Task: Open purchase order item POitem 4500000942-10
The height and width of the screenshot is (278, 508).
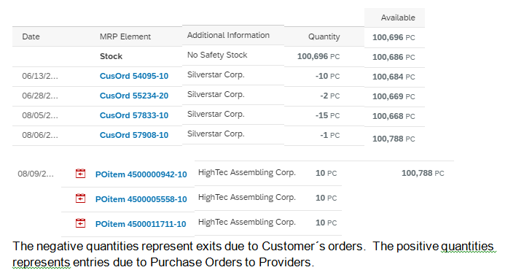Action: 141,174
